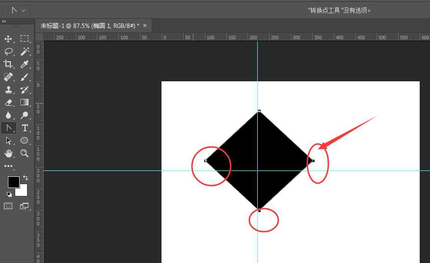The width and height of the screenshot is (430, 263).
Task: Open the Edit Toolbar three-dots menu
Action: pyautogui.click(x=8, y=166)
